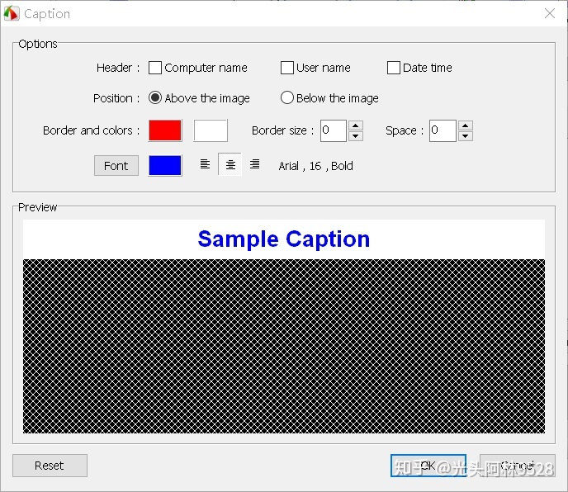This screenshot has width=568, height=492.
Task: Increase Border size with up arrow
Action: (x=356, y=125)
